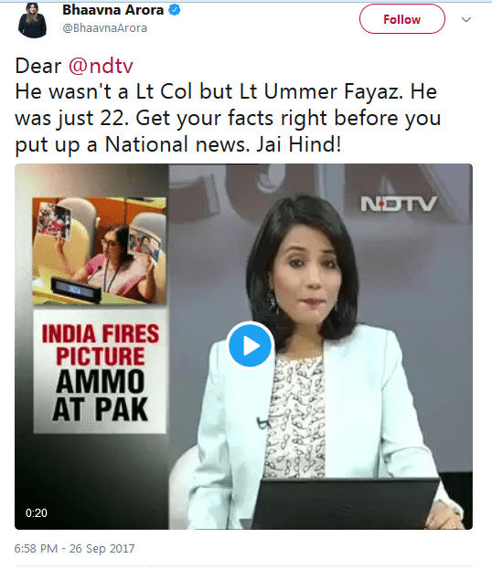
Task: Click the tweet timestamp 6:58 PM - 26 Sep 2017
Action: coord(74,548)
